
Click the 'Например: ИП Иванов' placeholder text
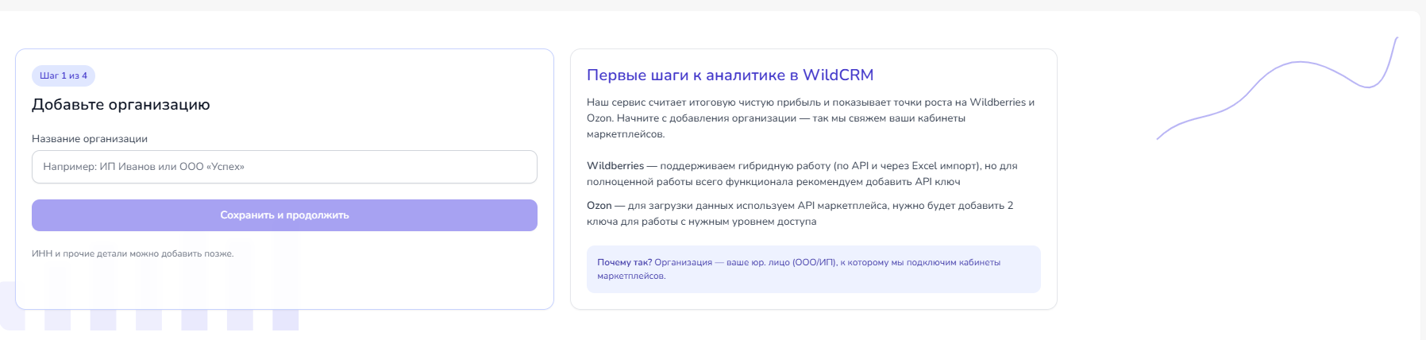coord(144,167)
